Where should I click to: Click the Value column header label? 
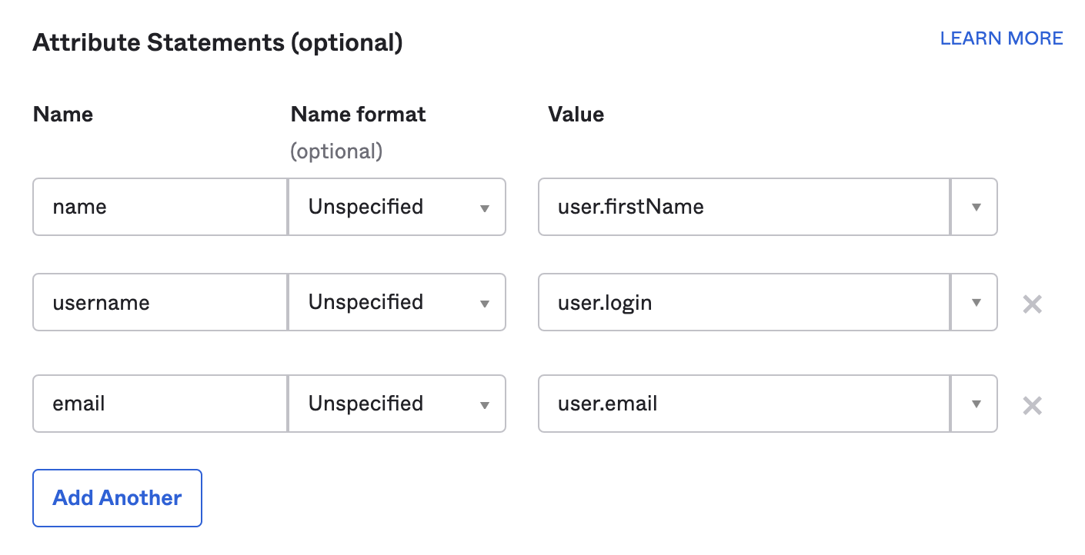point(576,115)
